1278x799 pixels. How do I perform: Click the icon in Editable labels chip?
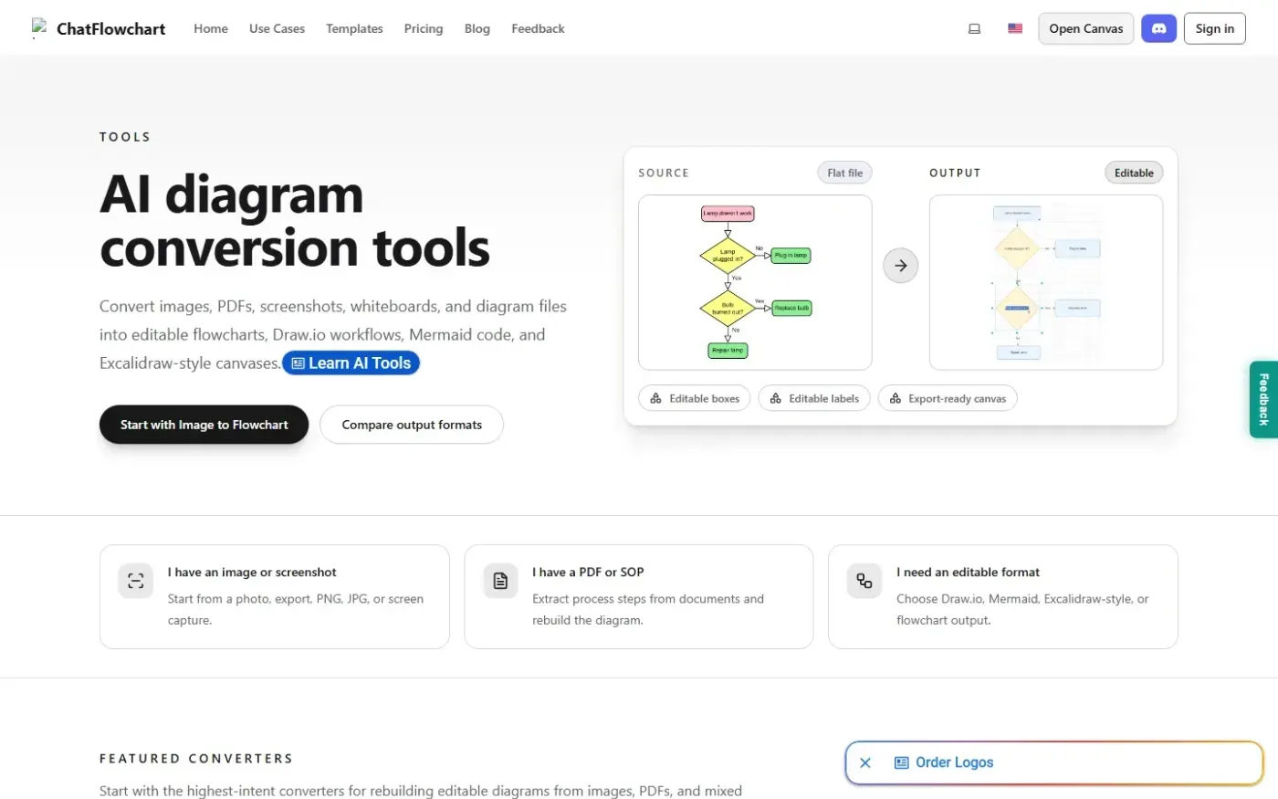point(775,398)
